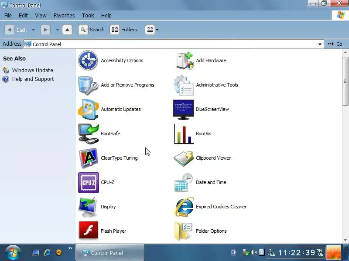Toggle the Folders pane button
The image size is (349, 261).
123,30
